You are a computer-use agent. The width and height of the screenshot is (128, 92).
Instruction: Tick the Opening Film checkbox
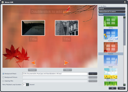[3, 81]
